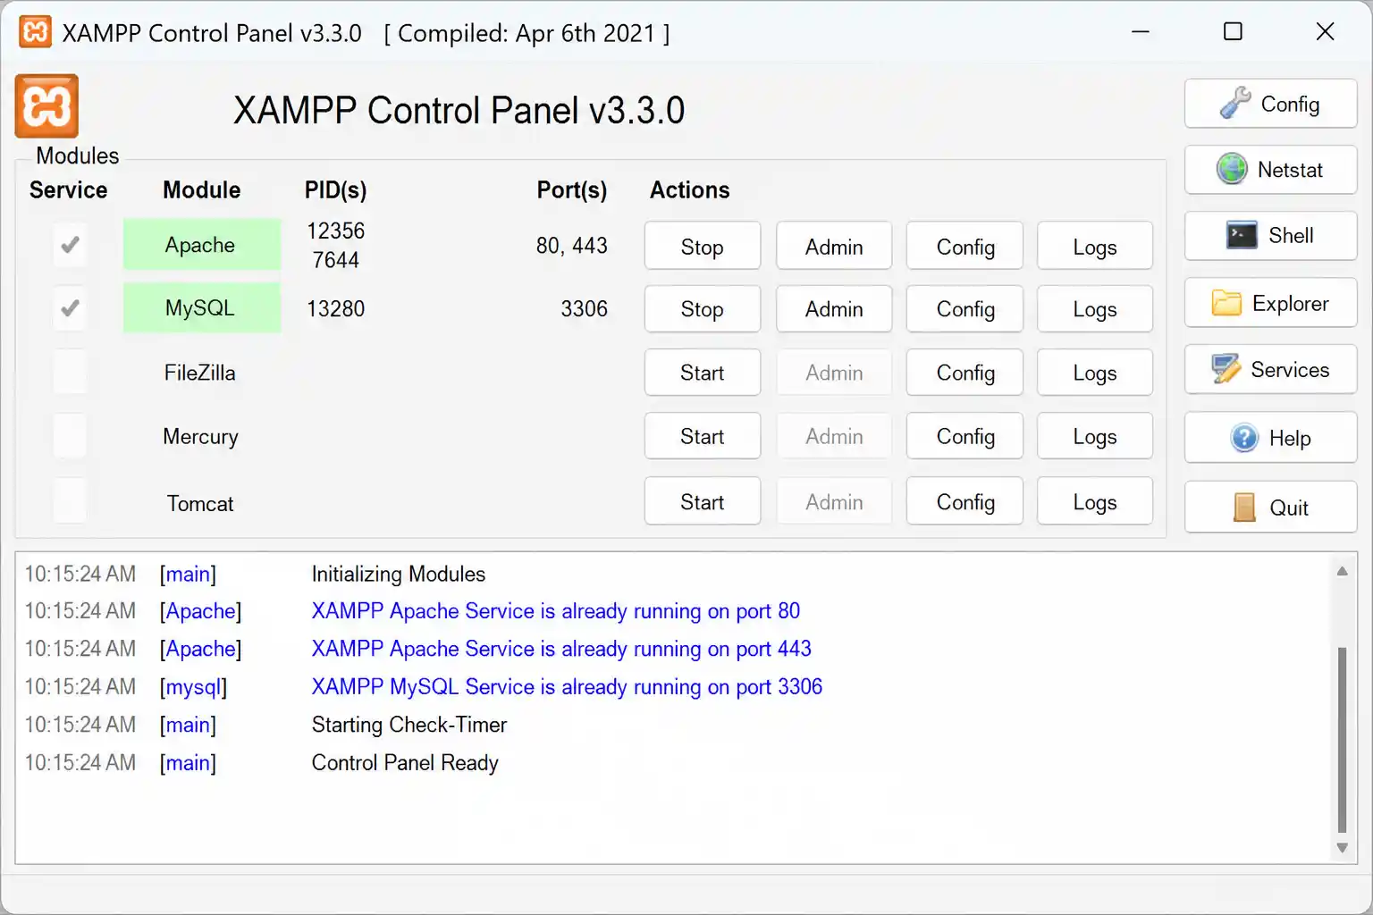Click the Starting Check-Timer log entry
The image size is (1373, 915).
click(x=409, y=725)
